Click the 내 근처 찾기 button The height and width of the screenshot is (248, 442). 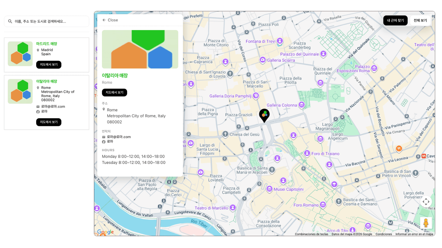[x=395, y=20]
